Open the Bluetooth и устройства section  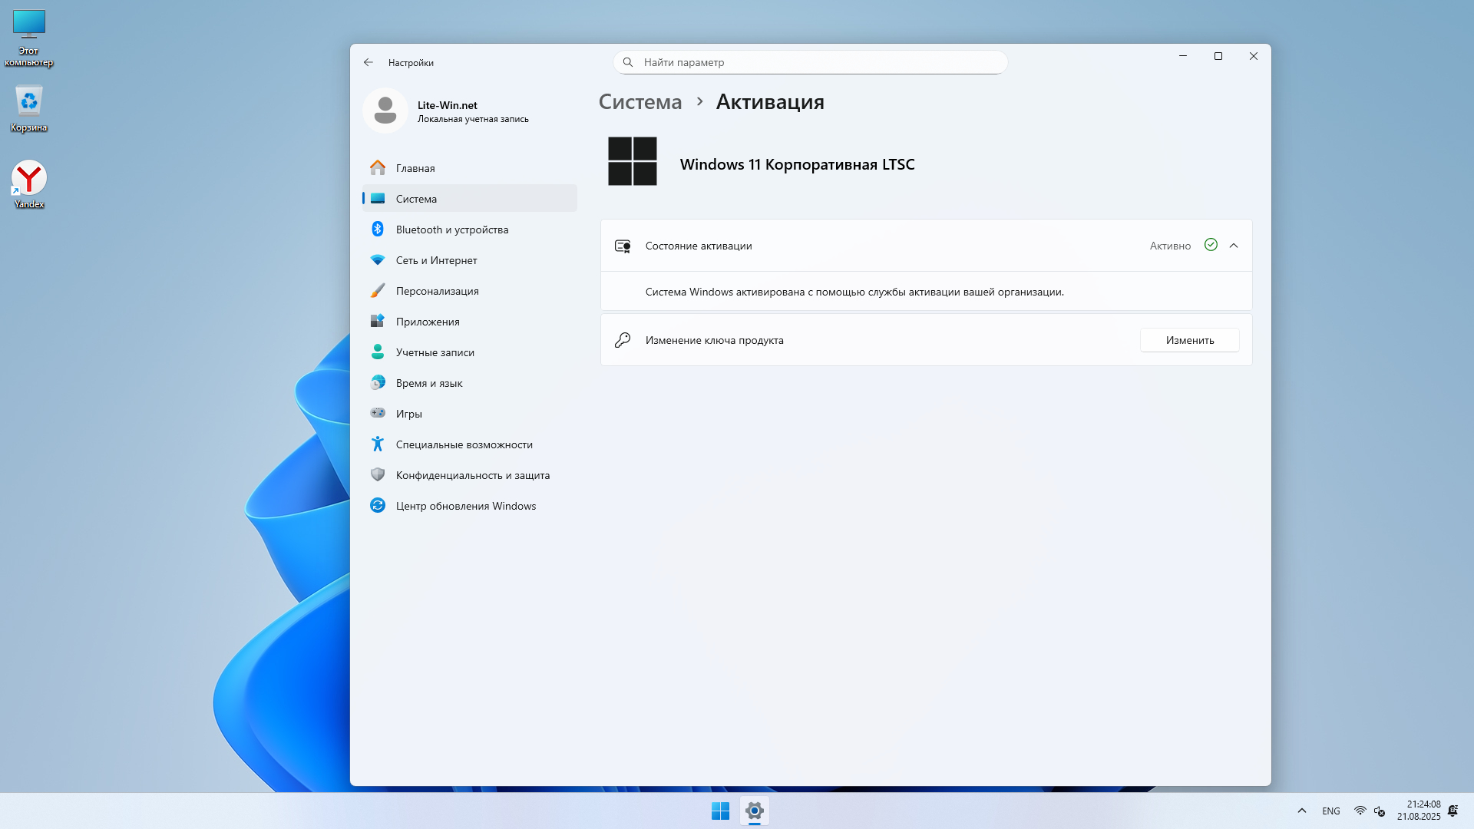pyautogui.click(x=451, y=230)
